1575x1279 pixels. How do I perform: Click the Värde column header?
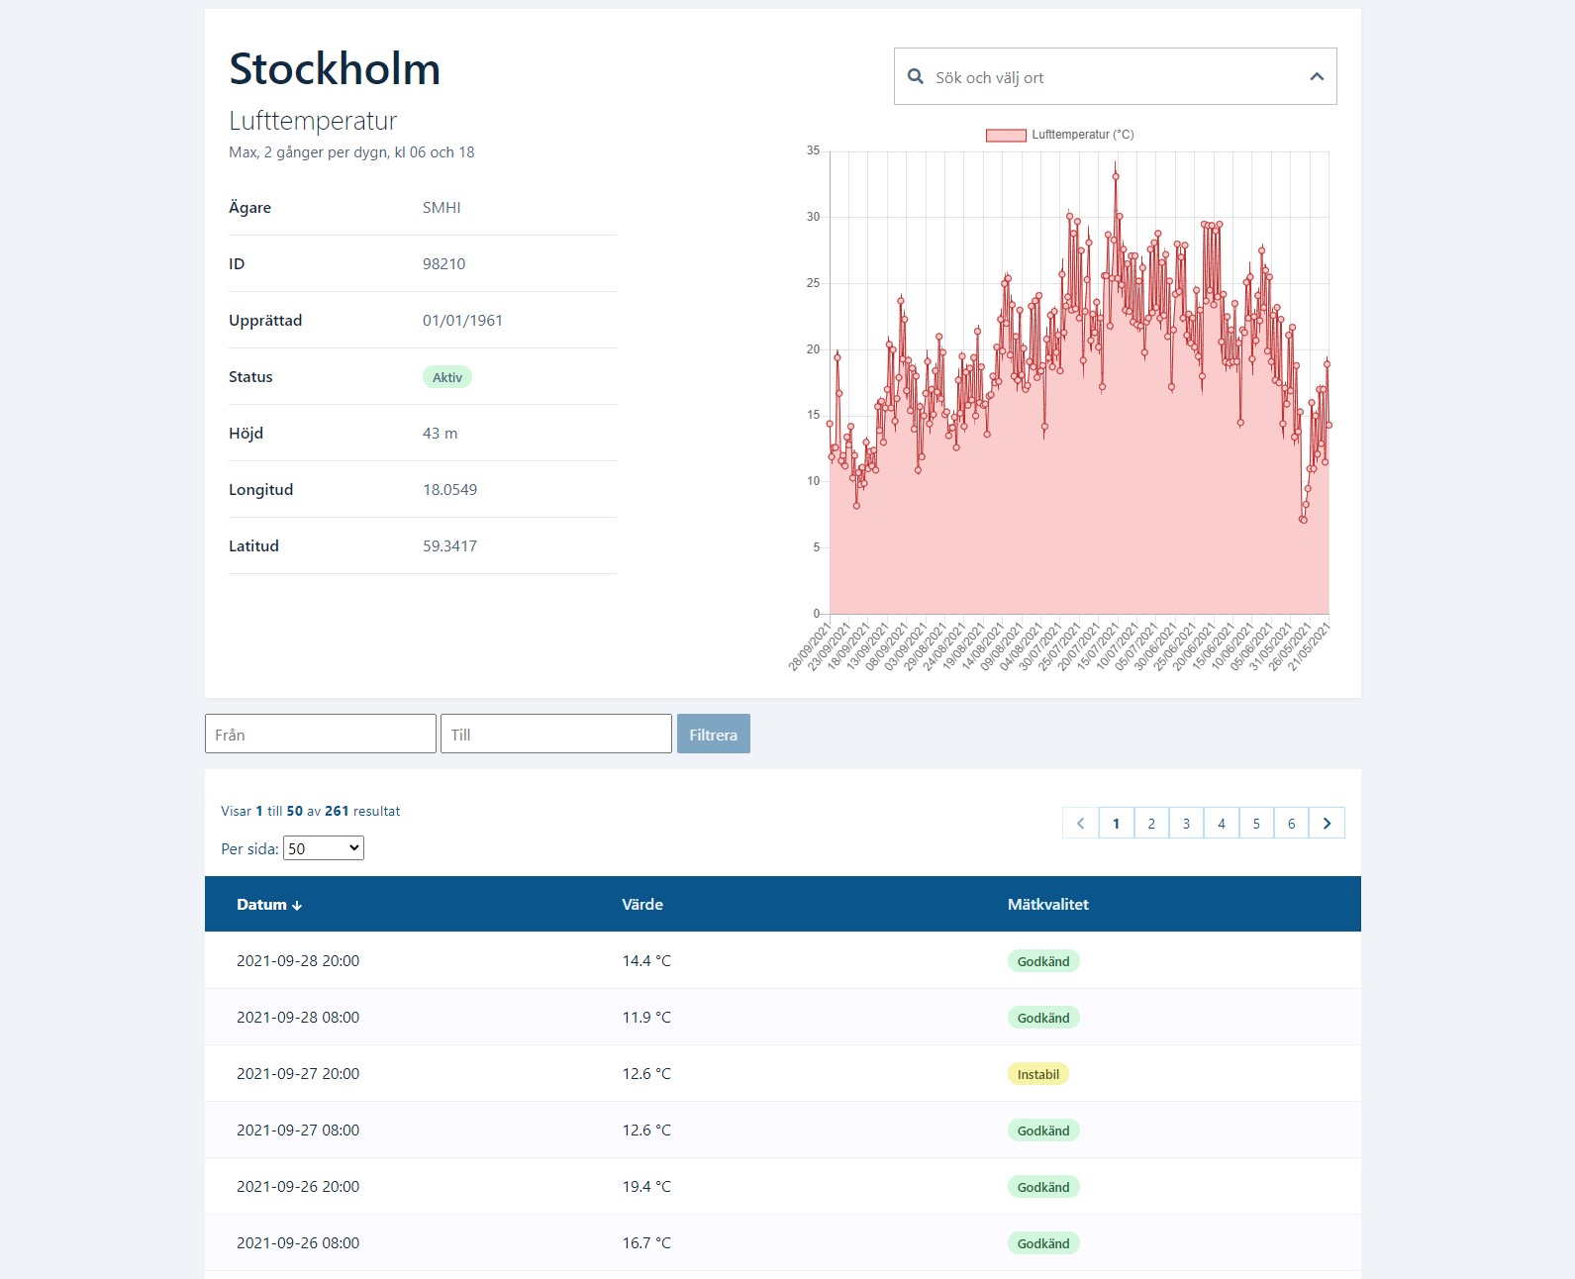tap(642, 904)
